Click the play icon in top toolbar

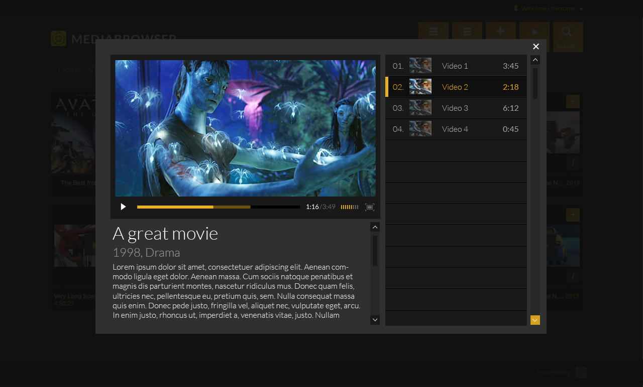[x=534, y=31]
